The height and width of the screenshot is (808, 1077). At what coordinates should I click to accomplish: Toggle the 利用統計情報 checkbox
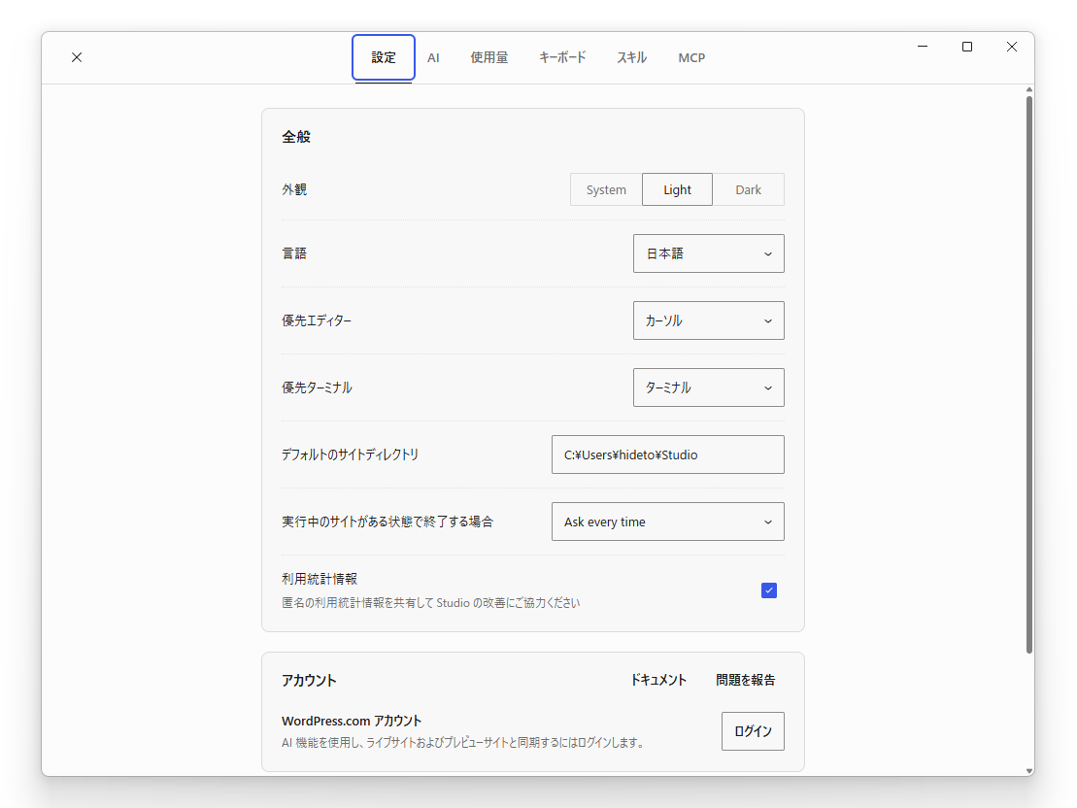point(769,590)
